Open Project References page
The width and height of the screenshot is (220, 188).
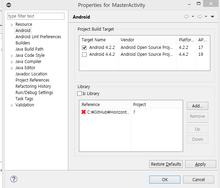pos(32,80)
